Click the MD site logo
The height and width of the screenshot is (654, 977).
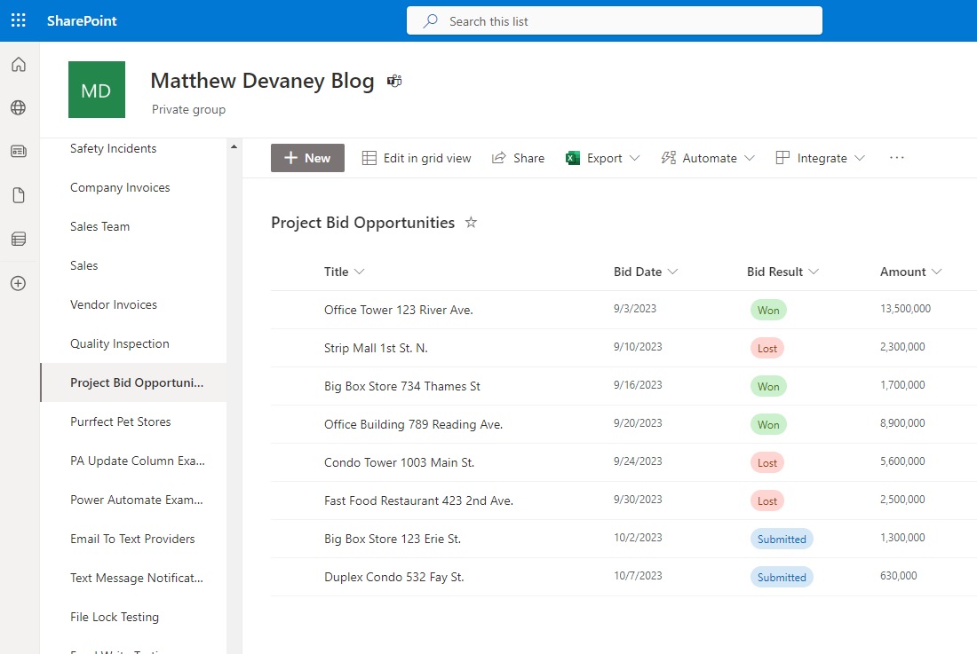[96, 89]
